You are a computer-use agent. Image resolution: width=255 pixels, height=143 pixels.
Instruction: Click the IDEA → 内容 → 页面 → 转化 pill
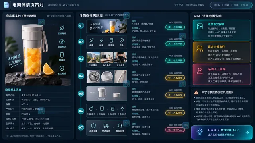(x=231, y=5)
